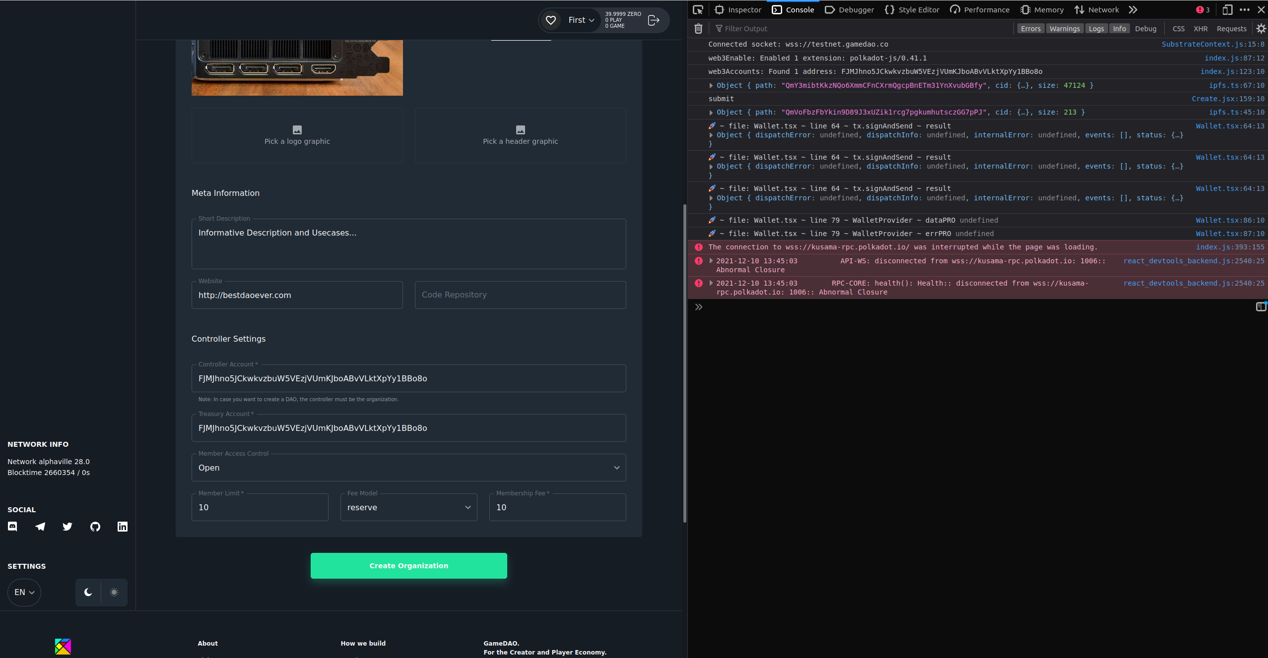Toggle the Warnings filter in console
Viewport: 1268px width, 658px height.
pyautogui.click(x=1065, y=28)
